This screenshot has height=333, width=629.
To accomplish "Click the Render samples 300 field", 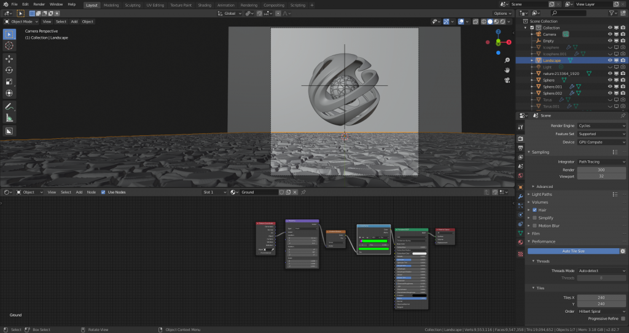I will point(601,170).
